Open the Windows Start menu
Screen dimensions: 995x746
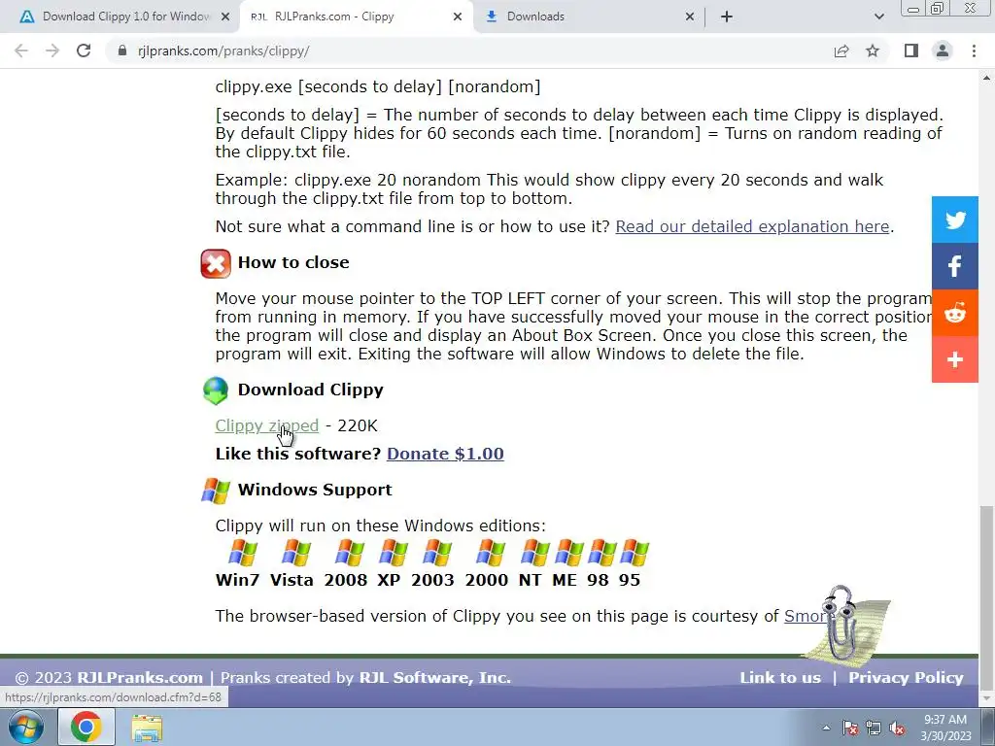pos(26,727)
